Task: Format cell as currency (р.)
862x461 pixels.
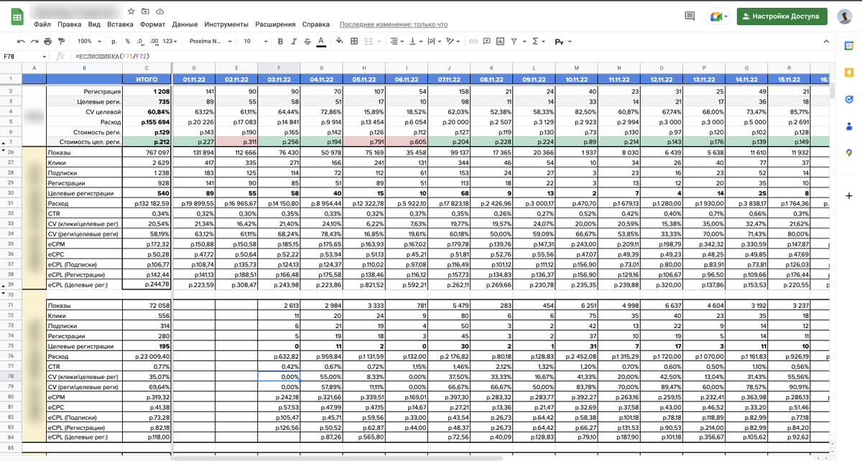Action: pyautogui.click(x=114, y=42)
